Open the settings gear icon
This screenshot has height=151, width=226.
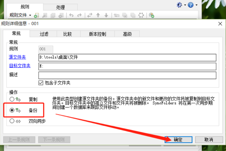(179, 5)
